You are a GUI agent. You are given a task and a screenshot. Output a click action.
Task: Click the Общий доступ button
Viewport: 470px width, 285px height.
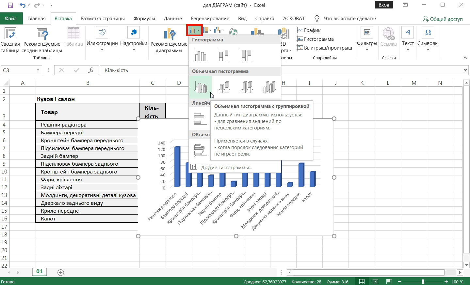443,19
